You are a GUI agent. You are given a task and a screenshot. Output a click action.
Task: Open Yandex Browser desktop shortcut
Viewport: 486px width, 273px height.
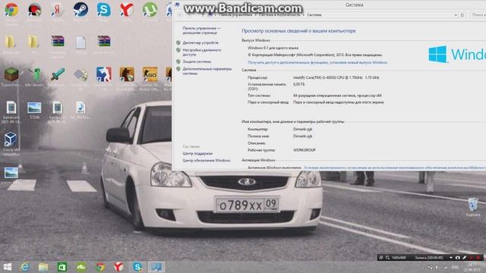[127, 10]
